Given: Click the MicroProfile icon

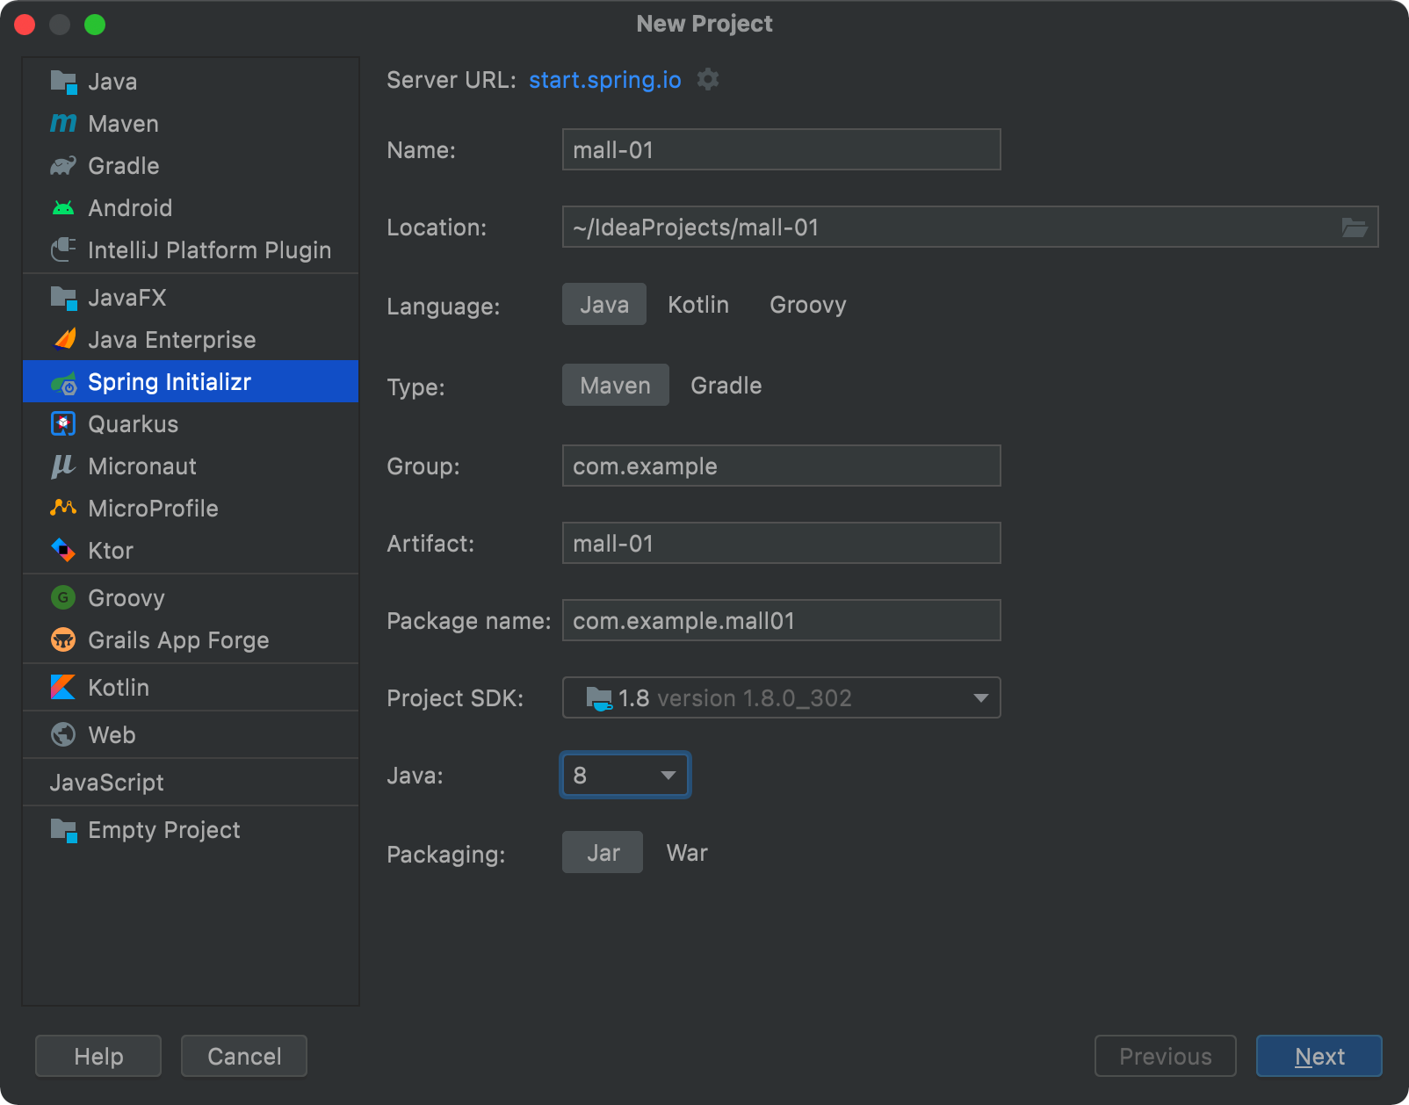Looking at the screenshot, I should (63, 508).
